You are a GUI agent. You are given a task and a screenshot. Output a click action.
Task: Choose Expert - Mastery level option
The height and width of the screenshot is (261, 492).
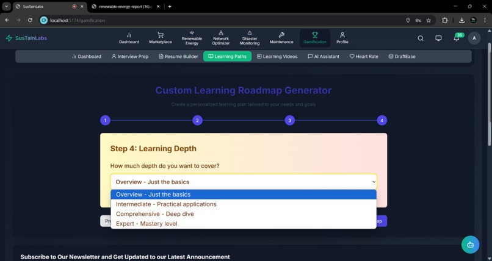tap(244, 223)
